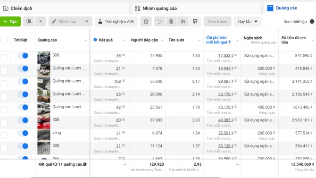Image resolution: width=316 pixels, height=178 pixels.
Task: Open dropdown arrow next to duplicate button
Action: pos(41,21)
